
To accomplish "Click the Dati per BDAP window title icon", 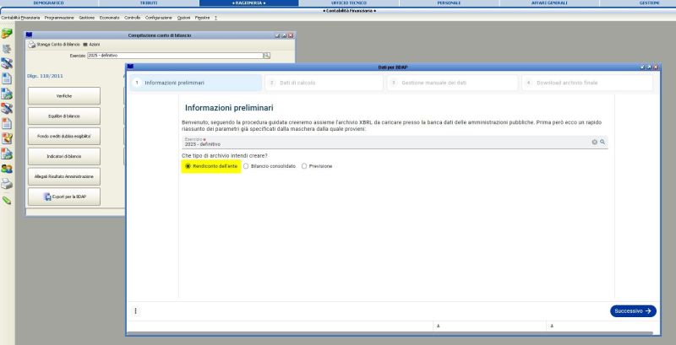I will pyautogui.click(x=130, y=67).
